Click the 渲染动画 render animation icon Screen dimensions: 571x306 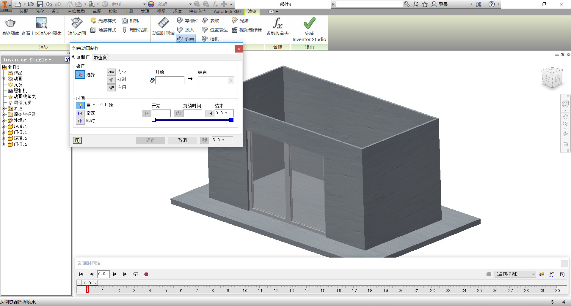(77, 23)
